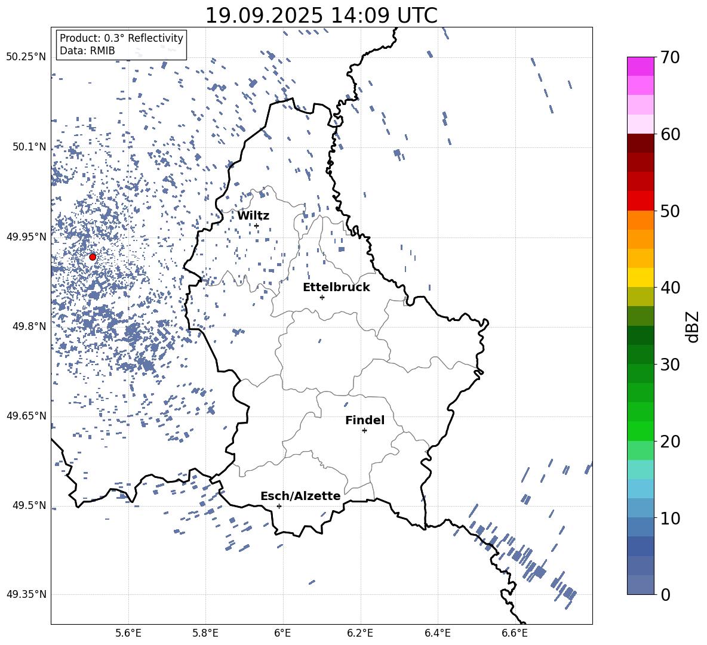Click the Findel station cross marker
Image resolution: width=707 pixels, height=645 pixels.
(x=364, y=431)
